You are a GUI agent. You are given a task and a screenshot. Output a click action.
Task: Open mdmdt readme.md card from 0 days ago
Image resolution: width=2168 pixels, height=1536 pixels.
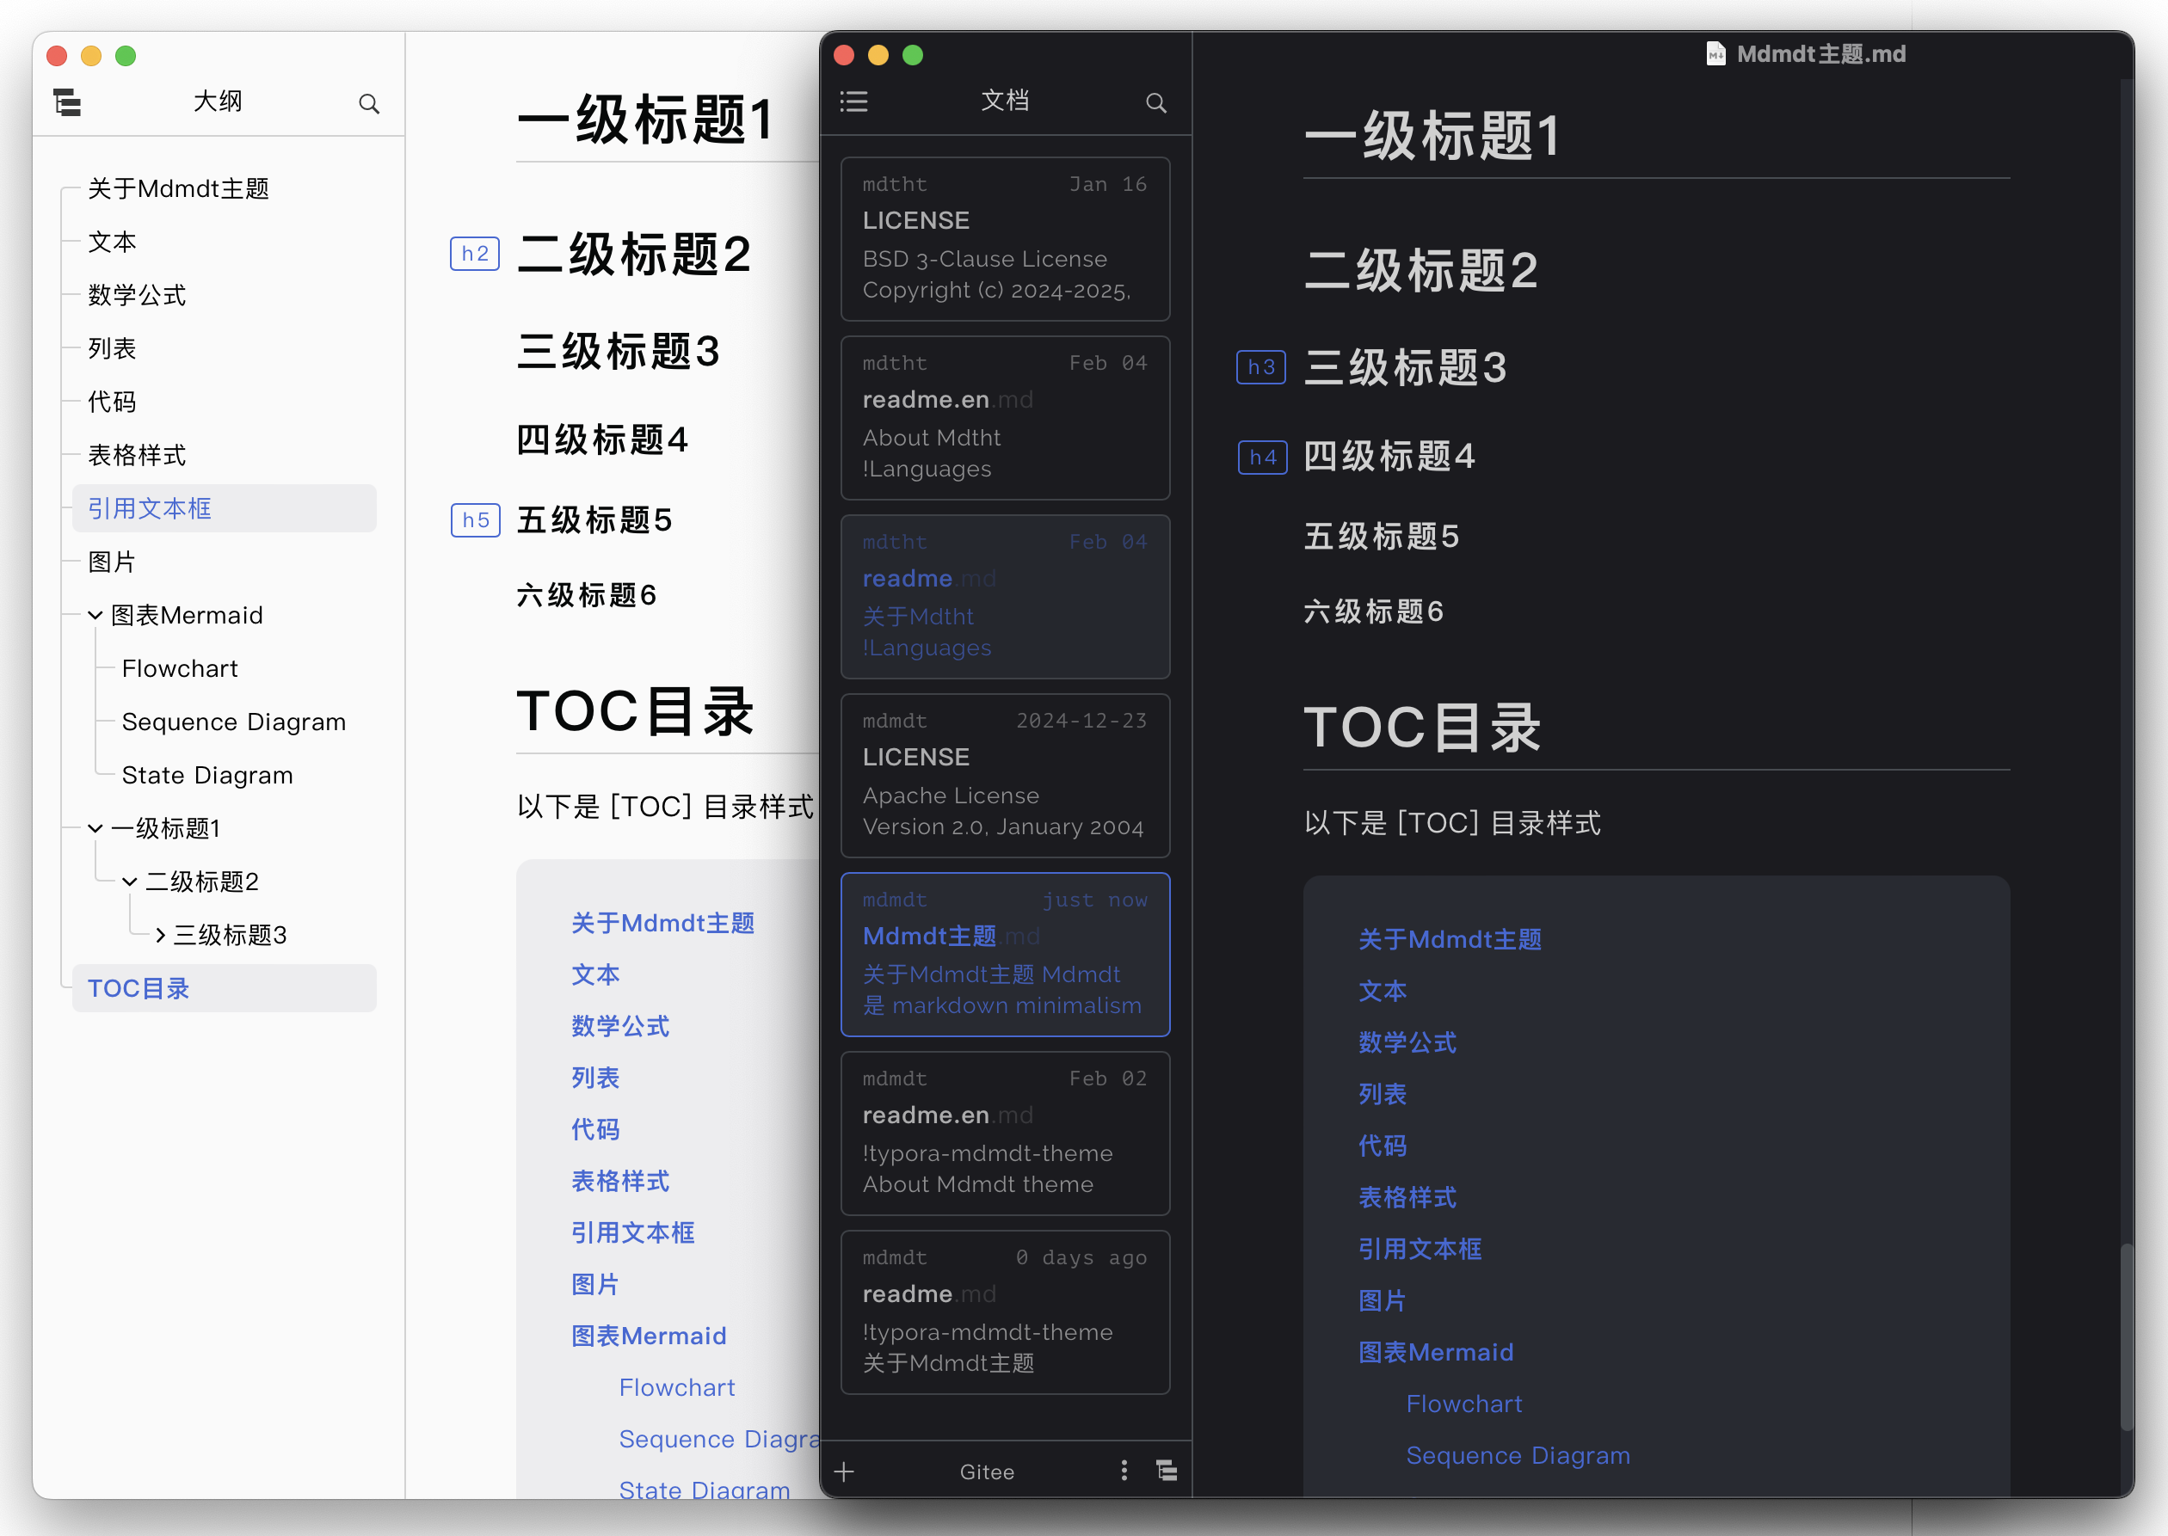point(1005,1312)
